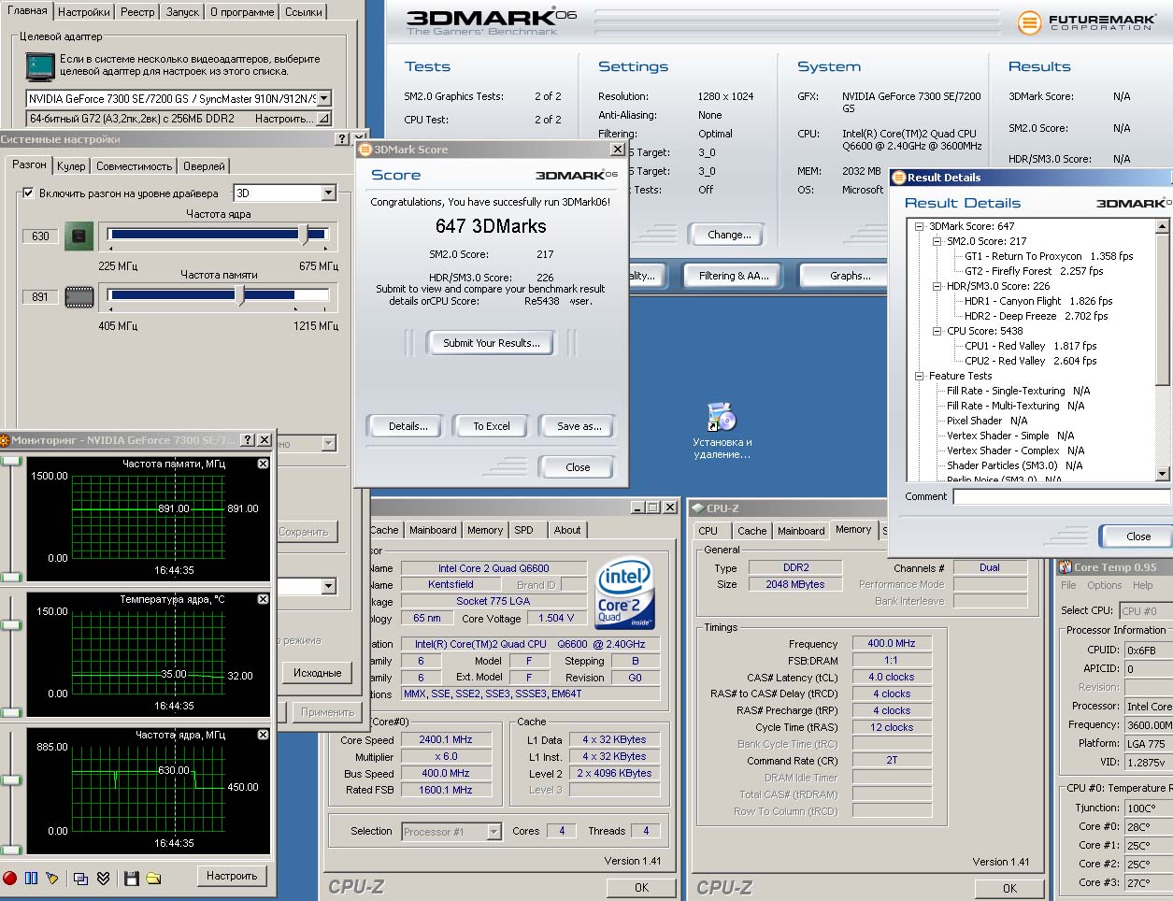Collapse the 'CPU Score: 5438' tree node
1173x901 pixels.
point(937,331)
